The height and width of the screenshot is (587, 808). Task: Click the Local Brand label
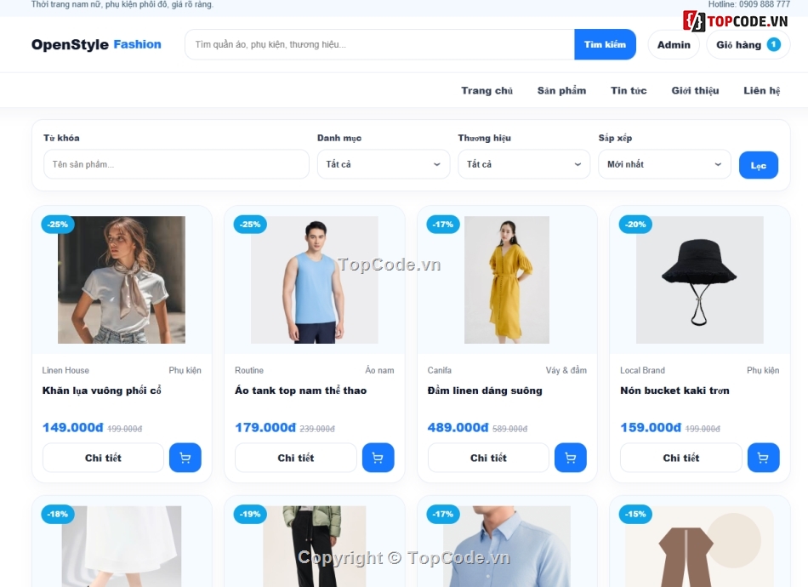coord(643,370)
